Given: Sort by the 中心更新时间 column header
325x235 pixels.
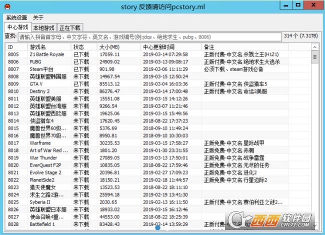Looking at the screenshot, I should (171, 47).
